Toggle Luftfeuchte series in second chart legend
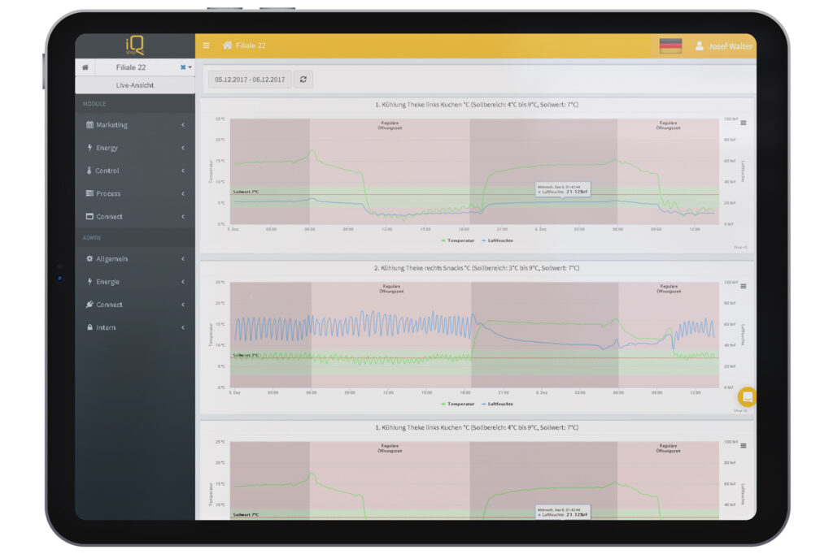This screenshot has height=554, width=833. click(499, 404)
